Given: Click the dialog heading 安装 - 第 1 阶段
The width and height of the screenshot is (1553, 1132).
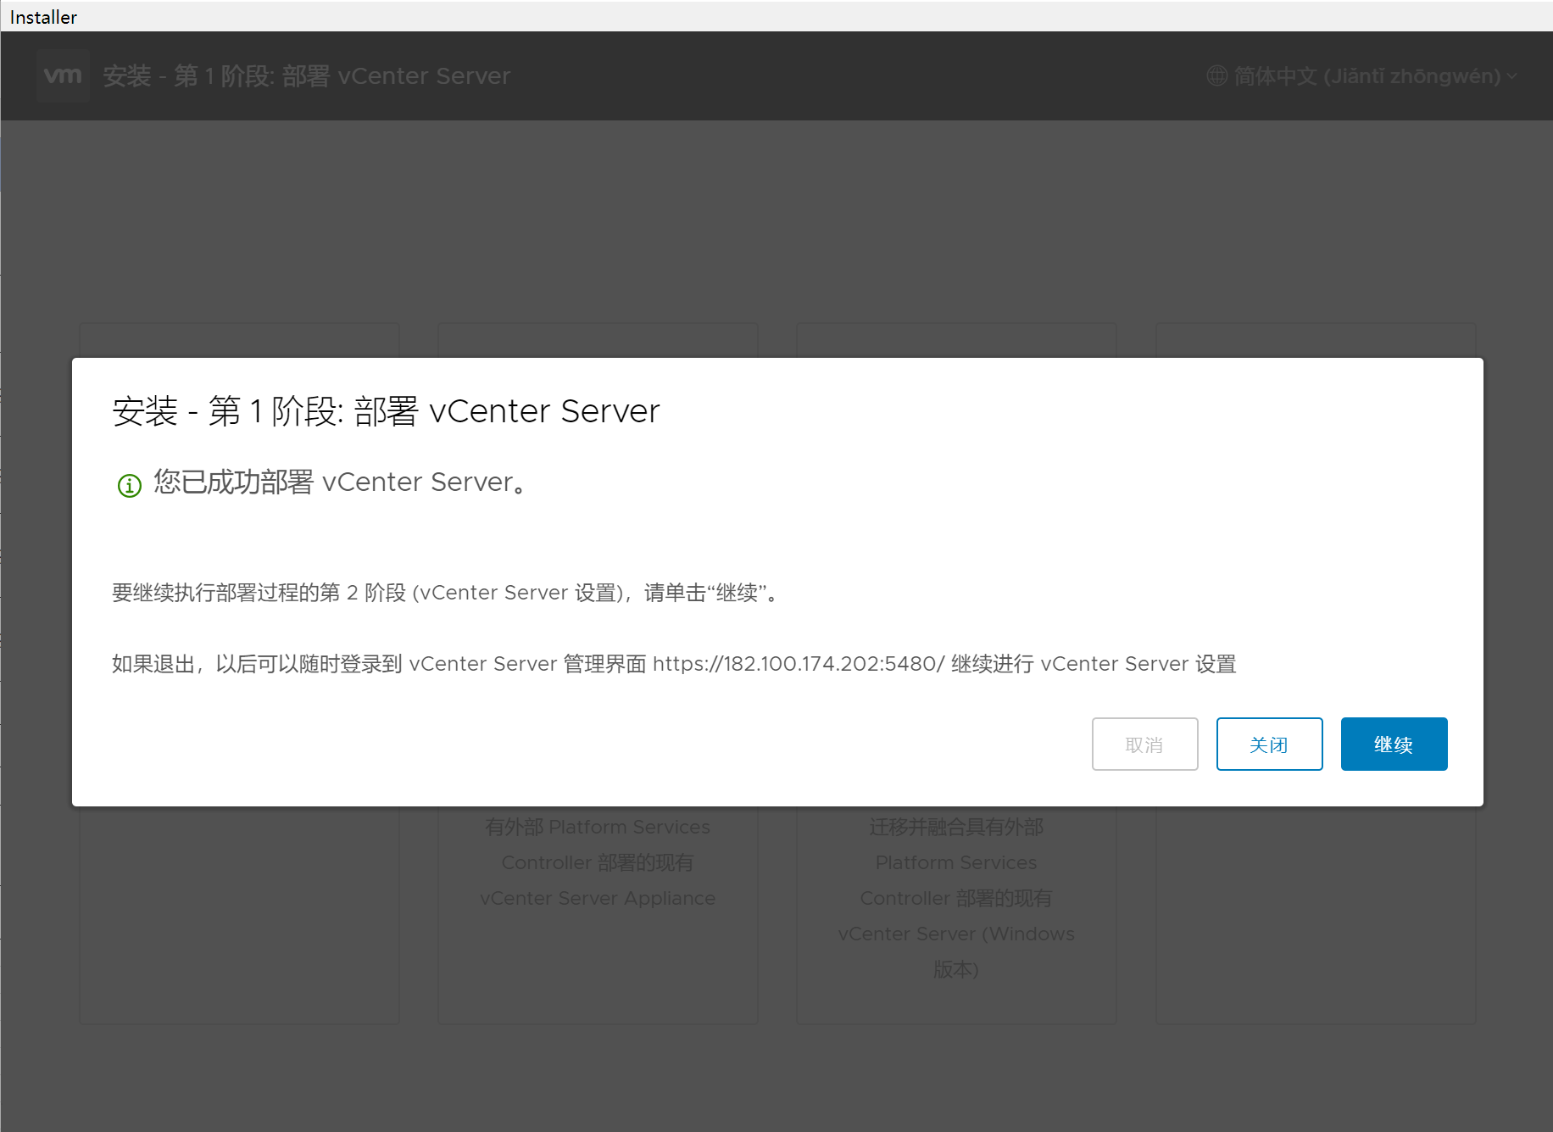Looking at the screenshot, I should (386, 411).
